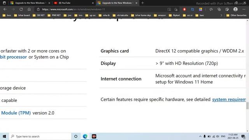Open the flipkart bookmark folder
The height and width of the screenshot is (140, 249).
point(174,15)
